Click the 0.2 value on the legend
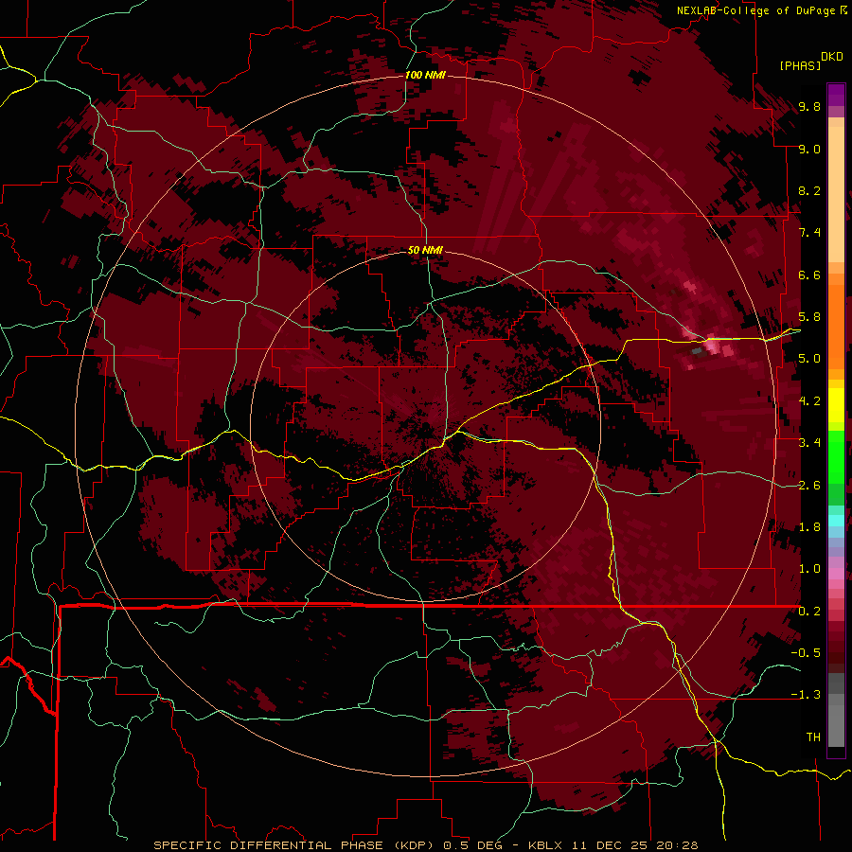This screenshot has width=852, height=852. [x=809, y=612]
